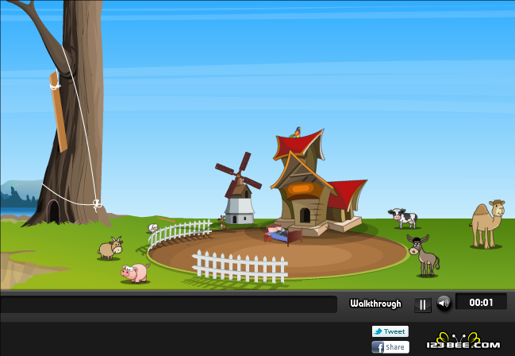Viewport: 515px width, 356px height.
Task: Click the camel on the right
Action: (x=487, y=224)
